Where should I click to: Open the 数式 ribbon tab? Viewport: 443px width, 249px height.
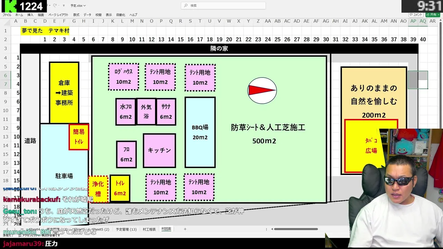pyautogui.click(x=76, y=15)
